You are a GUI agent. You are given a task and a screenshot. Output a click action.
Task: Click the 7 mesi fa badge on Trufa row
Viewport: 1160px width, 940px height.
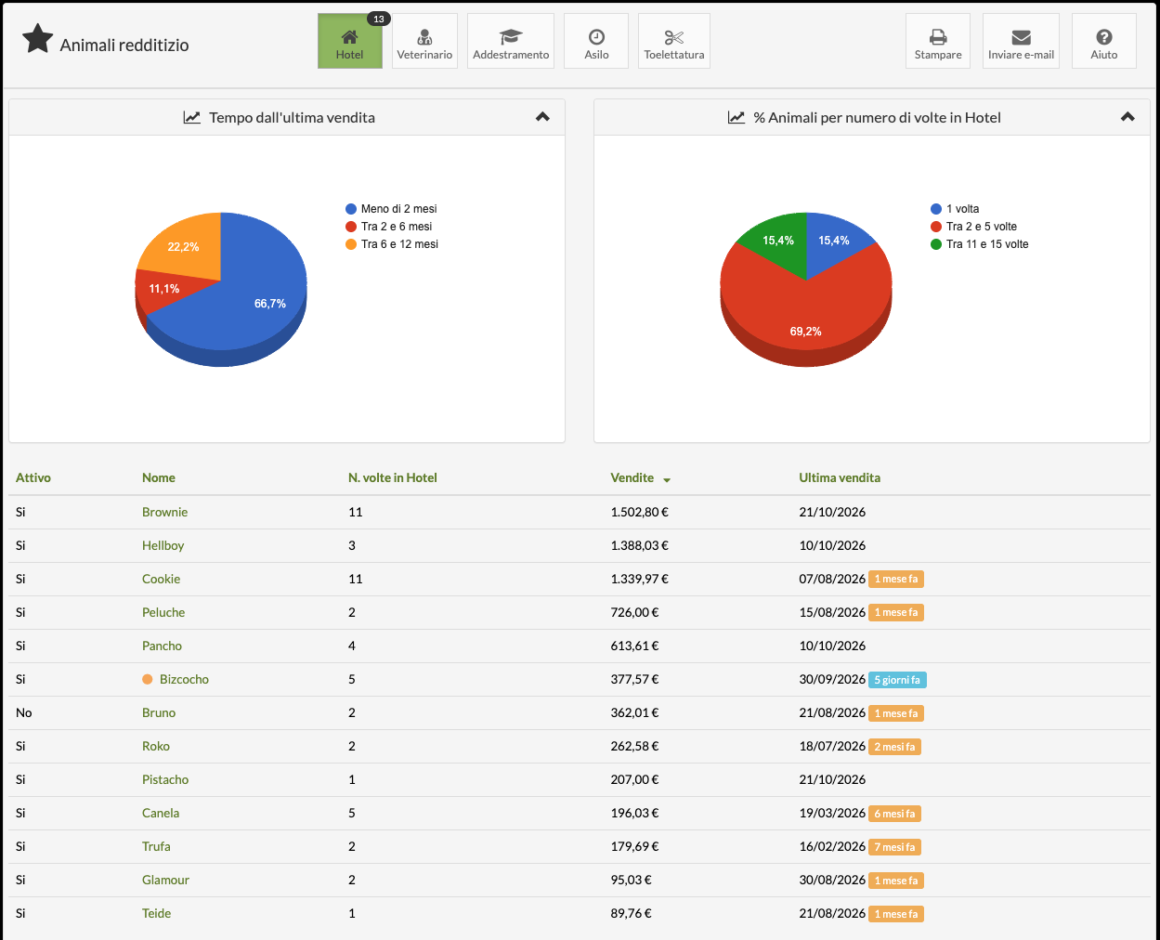click(894, 847)
